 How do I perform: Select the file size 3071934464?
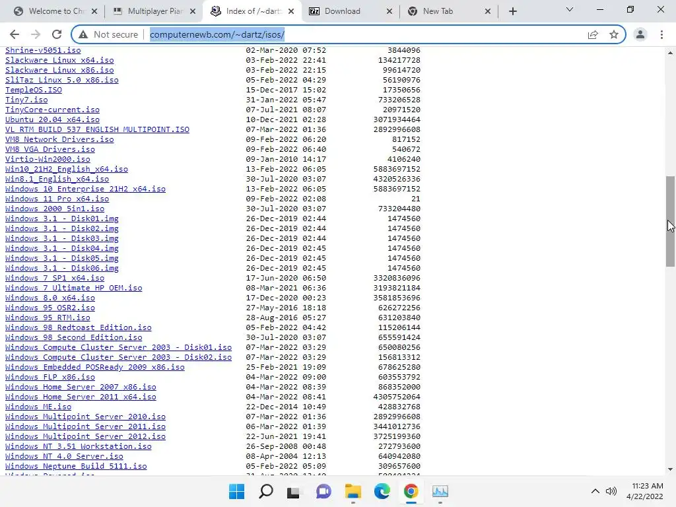click(x=397, y=119)
